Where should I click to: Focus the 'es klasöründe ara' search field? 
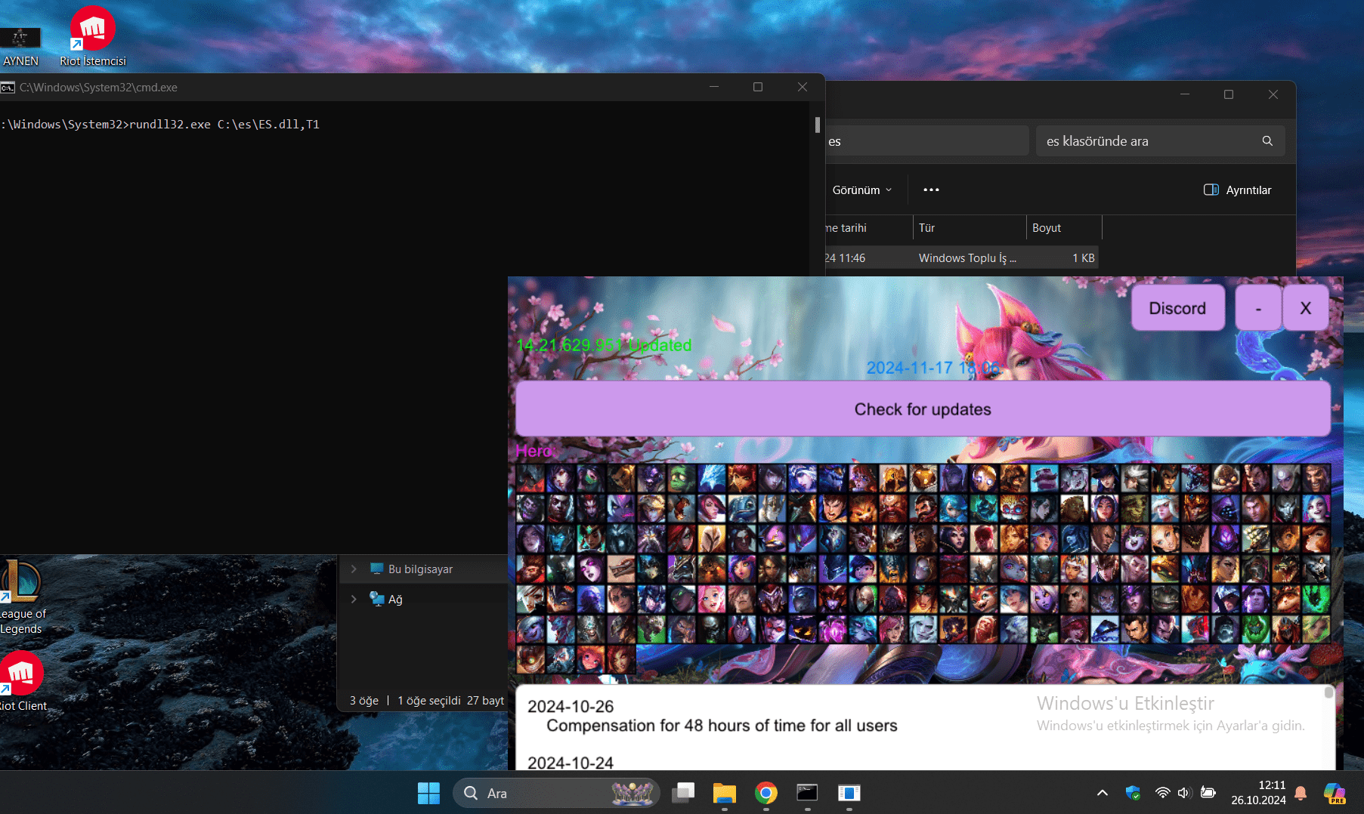tap(1160, 141)
